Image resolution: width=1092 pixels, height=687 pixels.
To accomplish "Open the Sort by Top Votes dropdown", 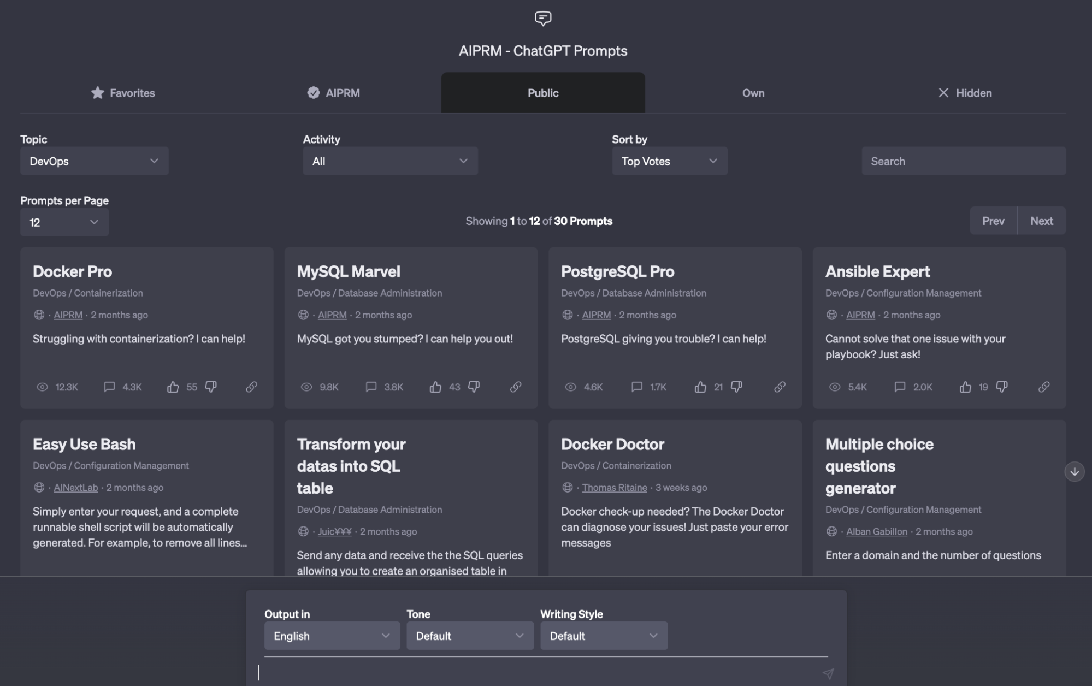I will (668, 161).
